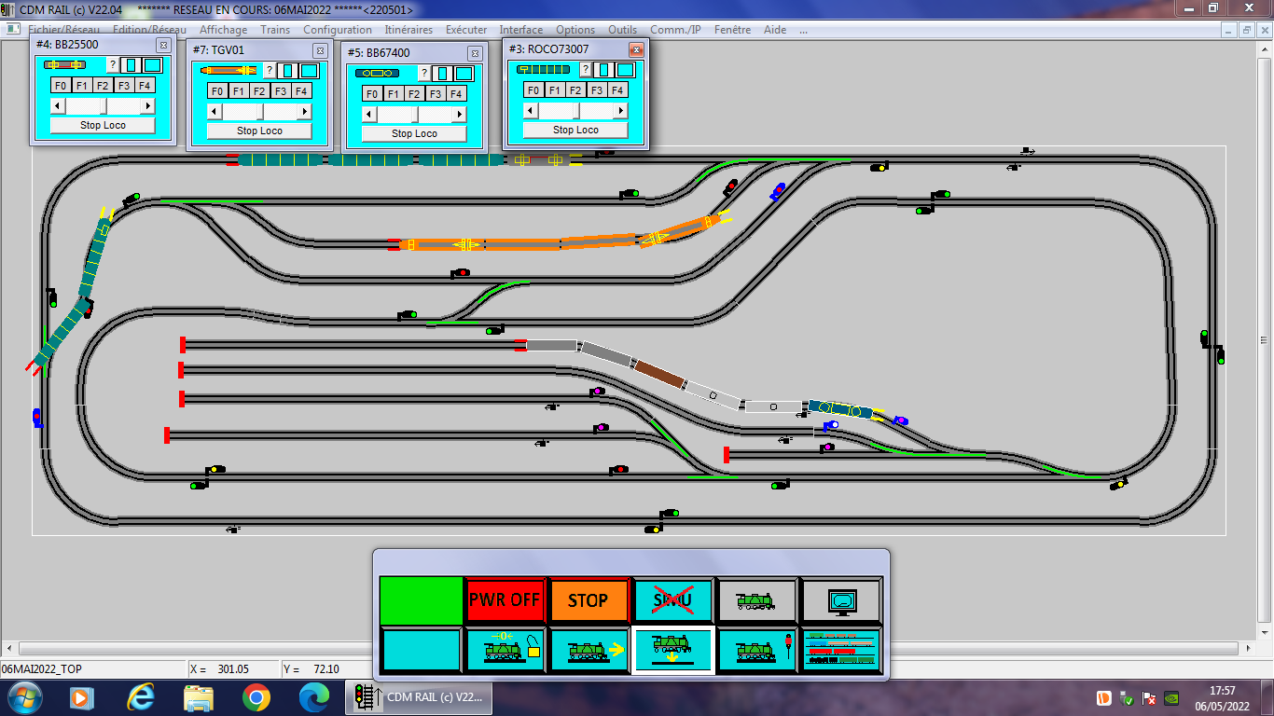Click right speed arrow on TGV01 slider
The width and height of the screenshot is (1274, 716).
[304, 111]
